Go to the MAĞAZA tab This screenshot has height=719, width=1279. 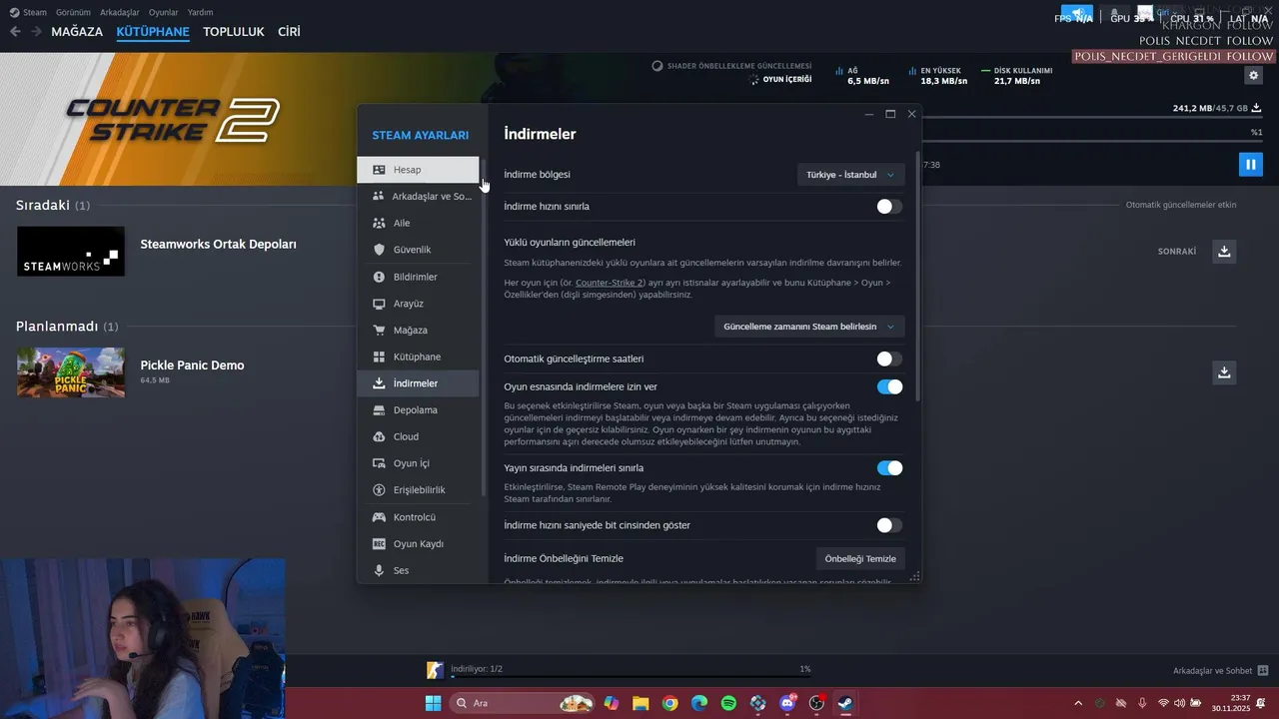pos(77,32)
